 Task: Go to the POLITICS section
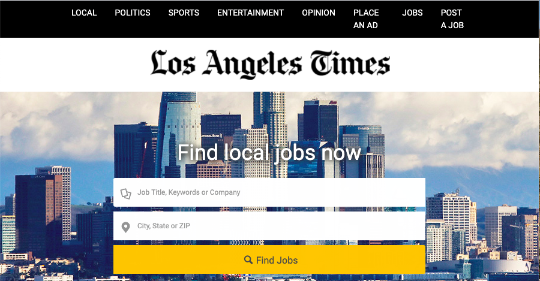pyautogui.click(x=133, y=13)
